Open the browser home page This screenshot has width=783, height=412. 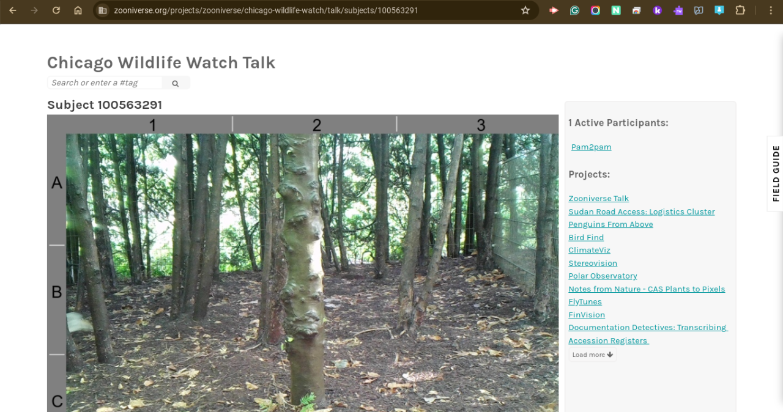[x=78, y=10]
